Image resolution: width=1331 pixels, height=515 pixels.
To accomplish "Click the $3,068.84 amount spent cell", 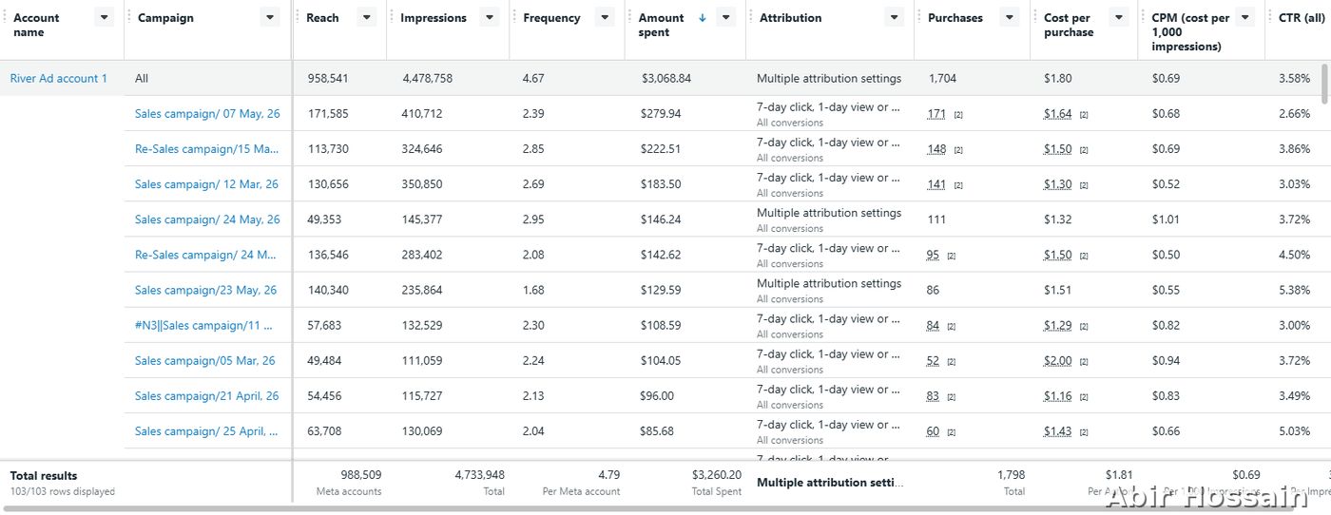I will point(665,79).
